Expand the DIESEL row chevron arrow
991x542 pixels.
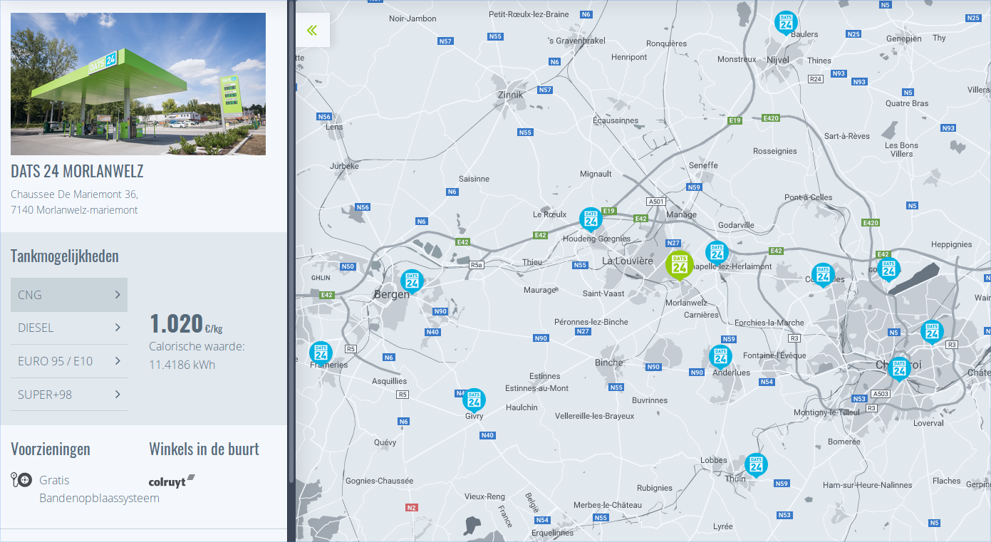tap(118, 328)
